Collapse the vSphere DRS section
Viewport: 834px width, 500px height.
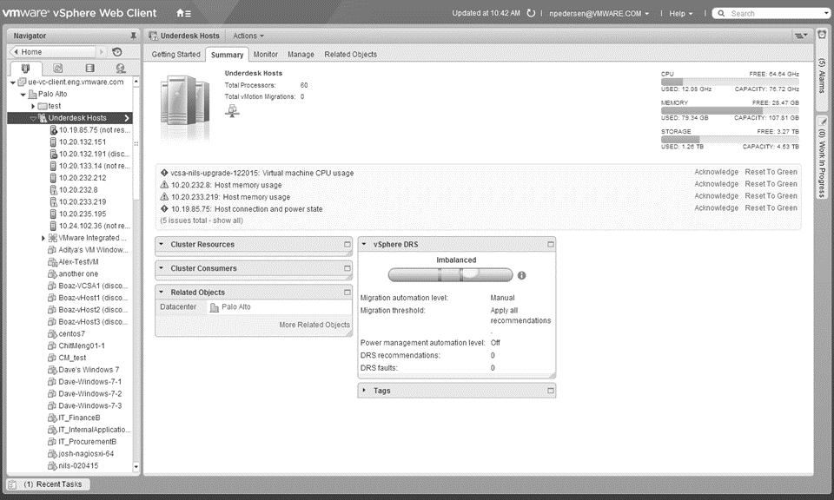click(x=364, y=245)
